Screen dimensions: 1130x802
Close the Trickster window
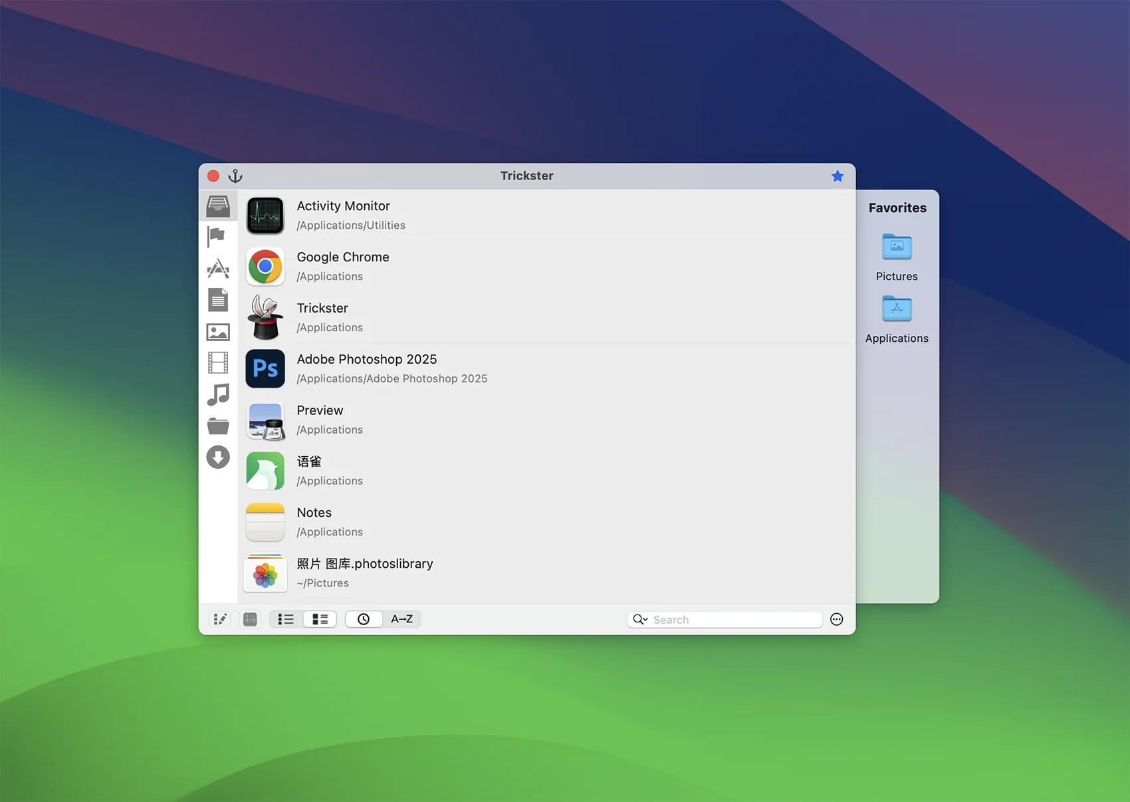pyautogui.click(x=213, y=176)
